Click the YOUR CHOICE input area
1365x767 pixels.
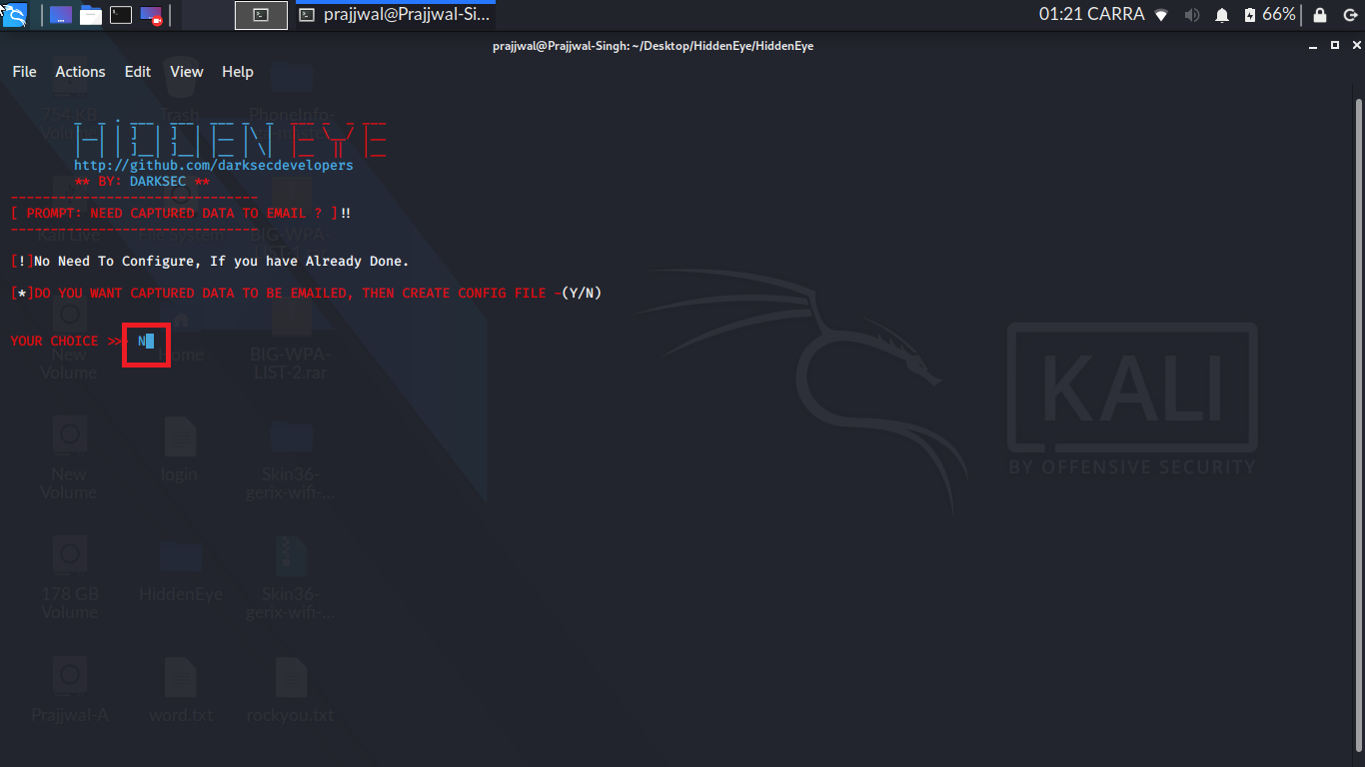tap(146, 341)
